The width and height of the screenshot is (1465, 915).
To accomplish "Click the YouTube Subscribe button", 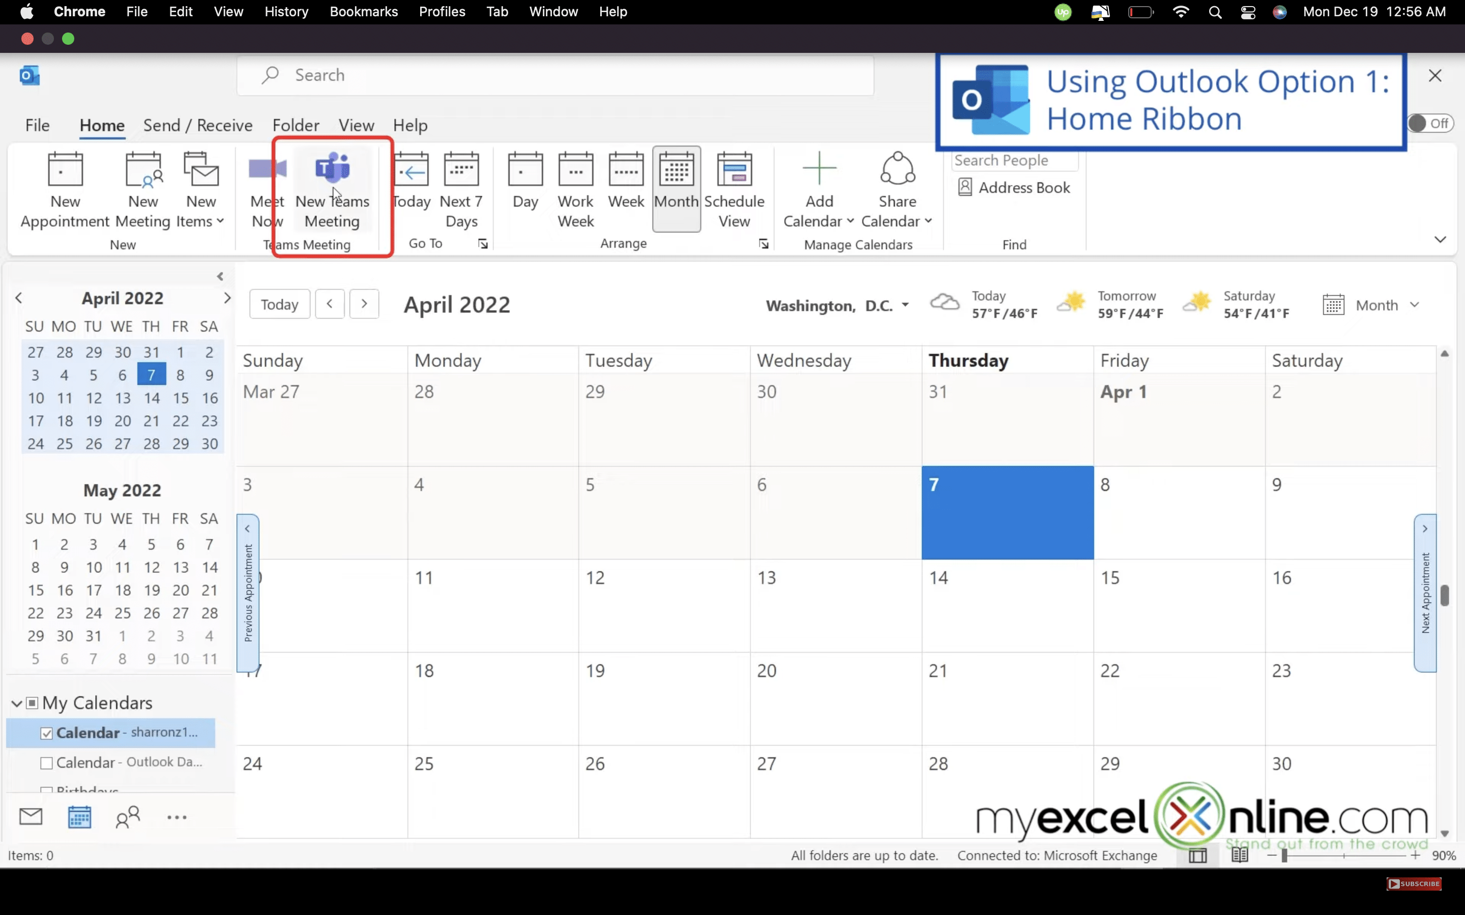I will click(1414, 883).
